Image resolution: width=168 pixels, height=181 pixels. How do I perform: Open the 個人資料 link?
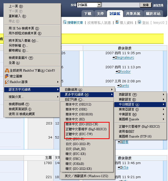point(126,23)
